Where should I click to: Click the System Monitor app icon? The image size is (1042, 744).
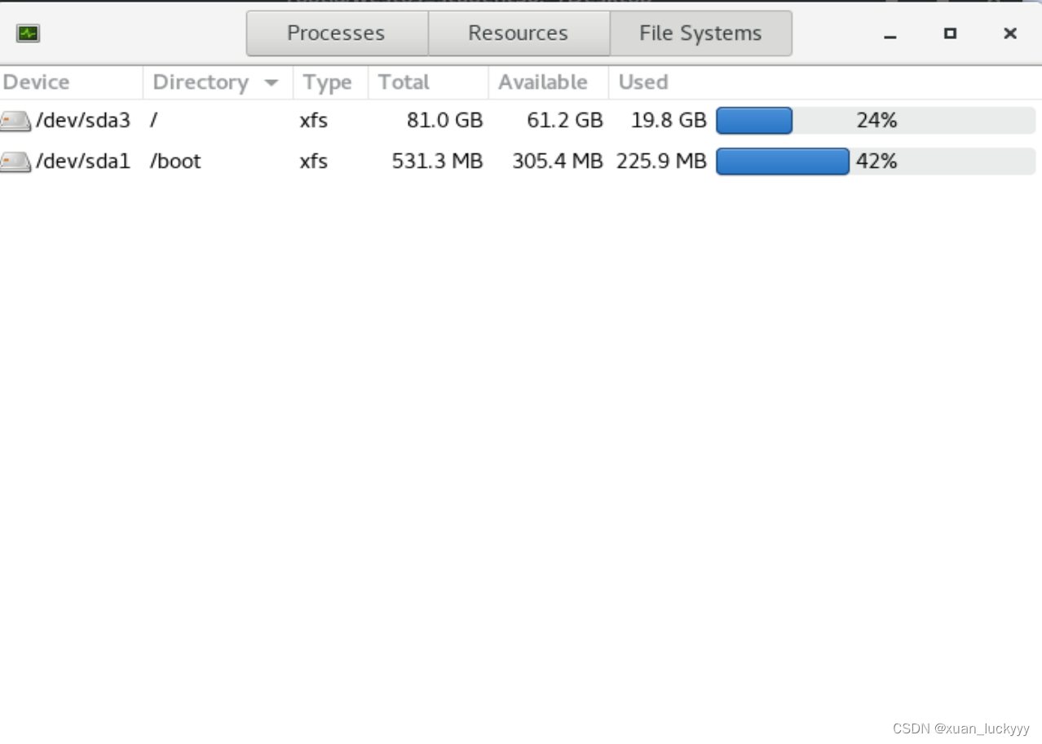pos(28,33)
